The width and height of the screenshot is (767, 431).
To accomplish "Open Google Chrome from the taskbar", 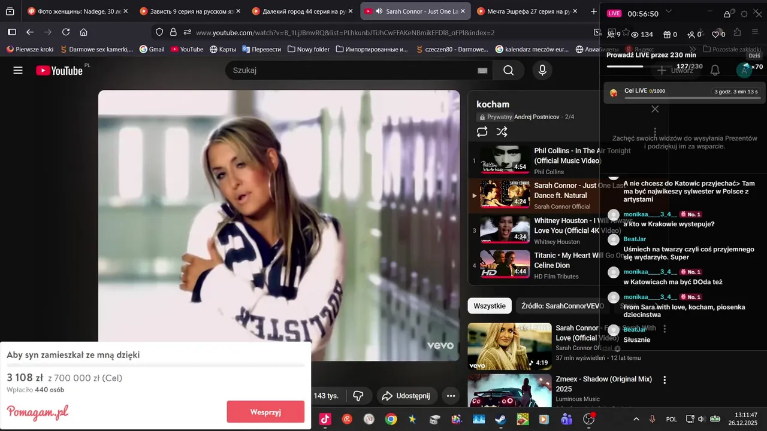I will tap(391, 419).
